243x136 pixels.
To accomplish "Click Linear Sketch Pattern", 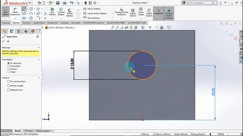I will click(x=95, y=14).
